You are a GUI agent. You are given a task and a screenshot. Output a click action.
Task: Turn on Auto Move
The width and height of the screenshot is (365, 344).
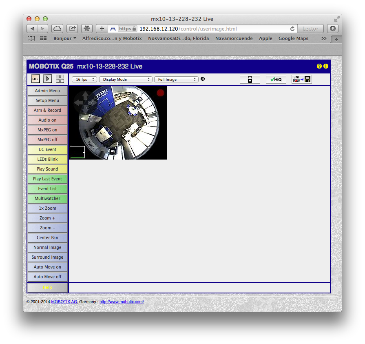coord(47,267)
